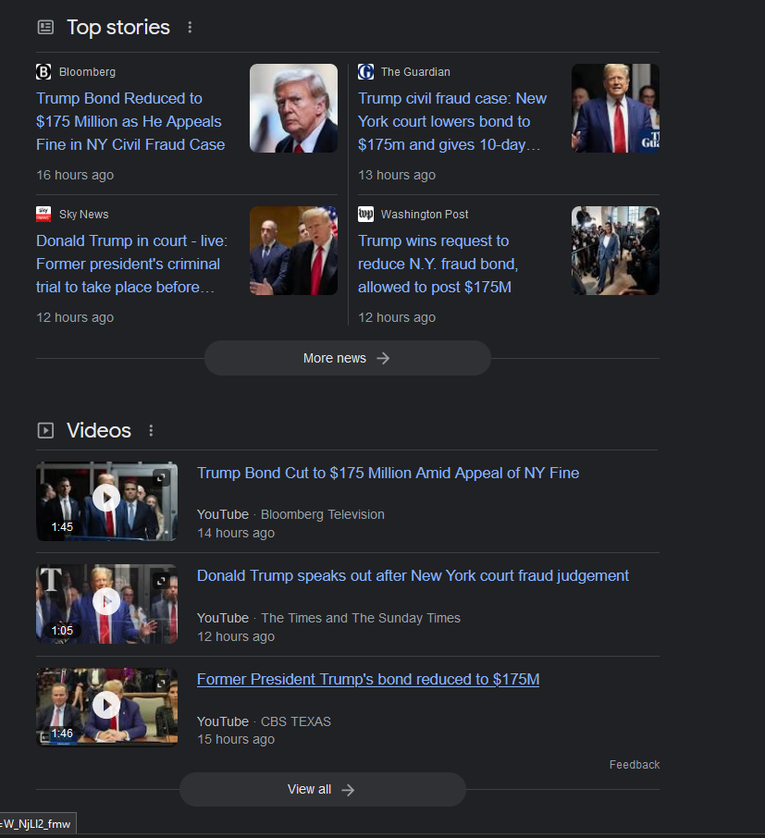765x838 pixels.
Task: Open Donald Trump speaks out video link
Action: coord(413,575)
